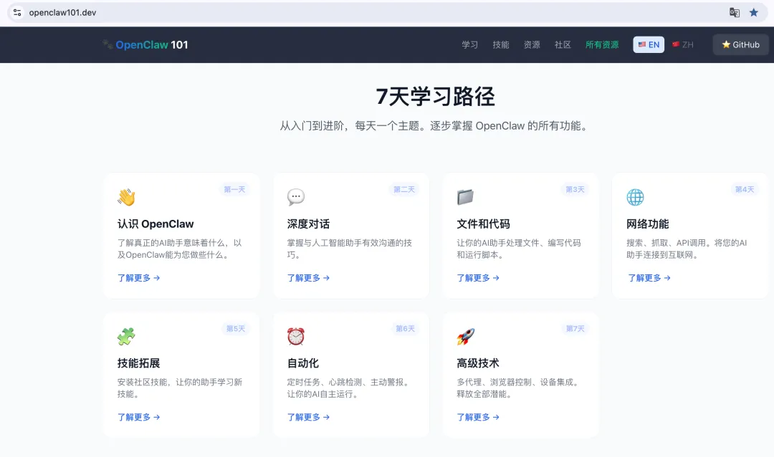Click the 7天学习路径 heading
The image size is (774, 457).
tap(435, 96)
